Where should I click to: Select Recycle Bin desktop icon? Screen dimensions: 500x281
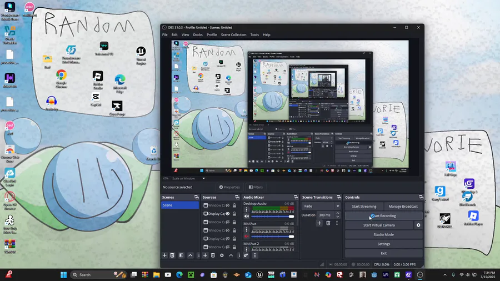pos(153,154)
